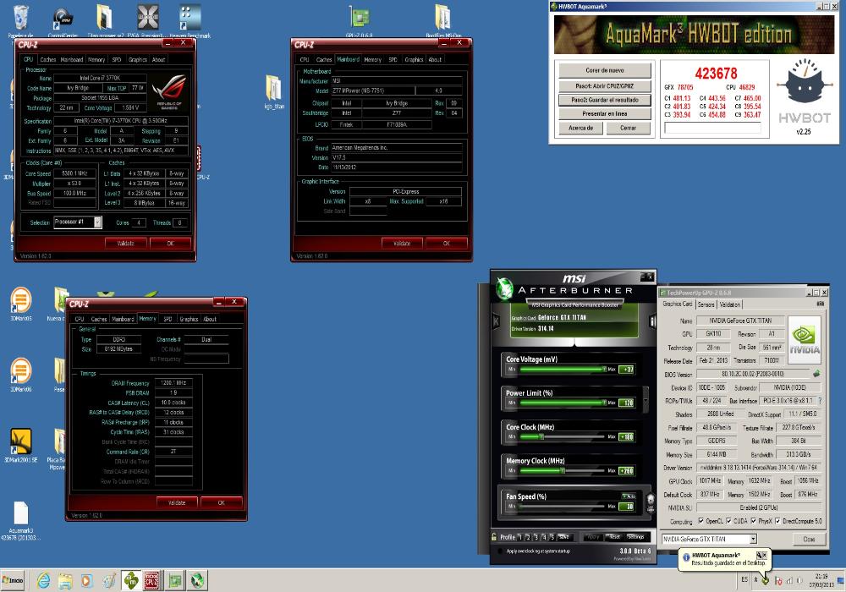Open Windows Explorer from taskbar
Image resolution: width=846 pixels, height=592 pixels.
click(65, 580)
